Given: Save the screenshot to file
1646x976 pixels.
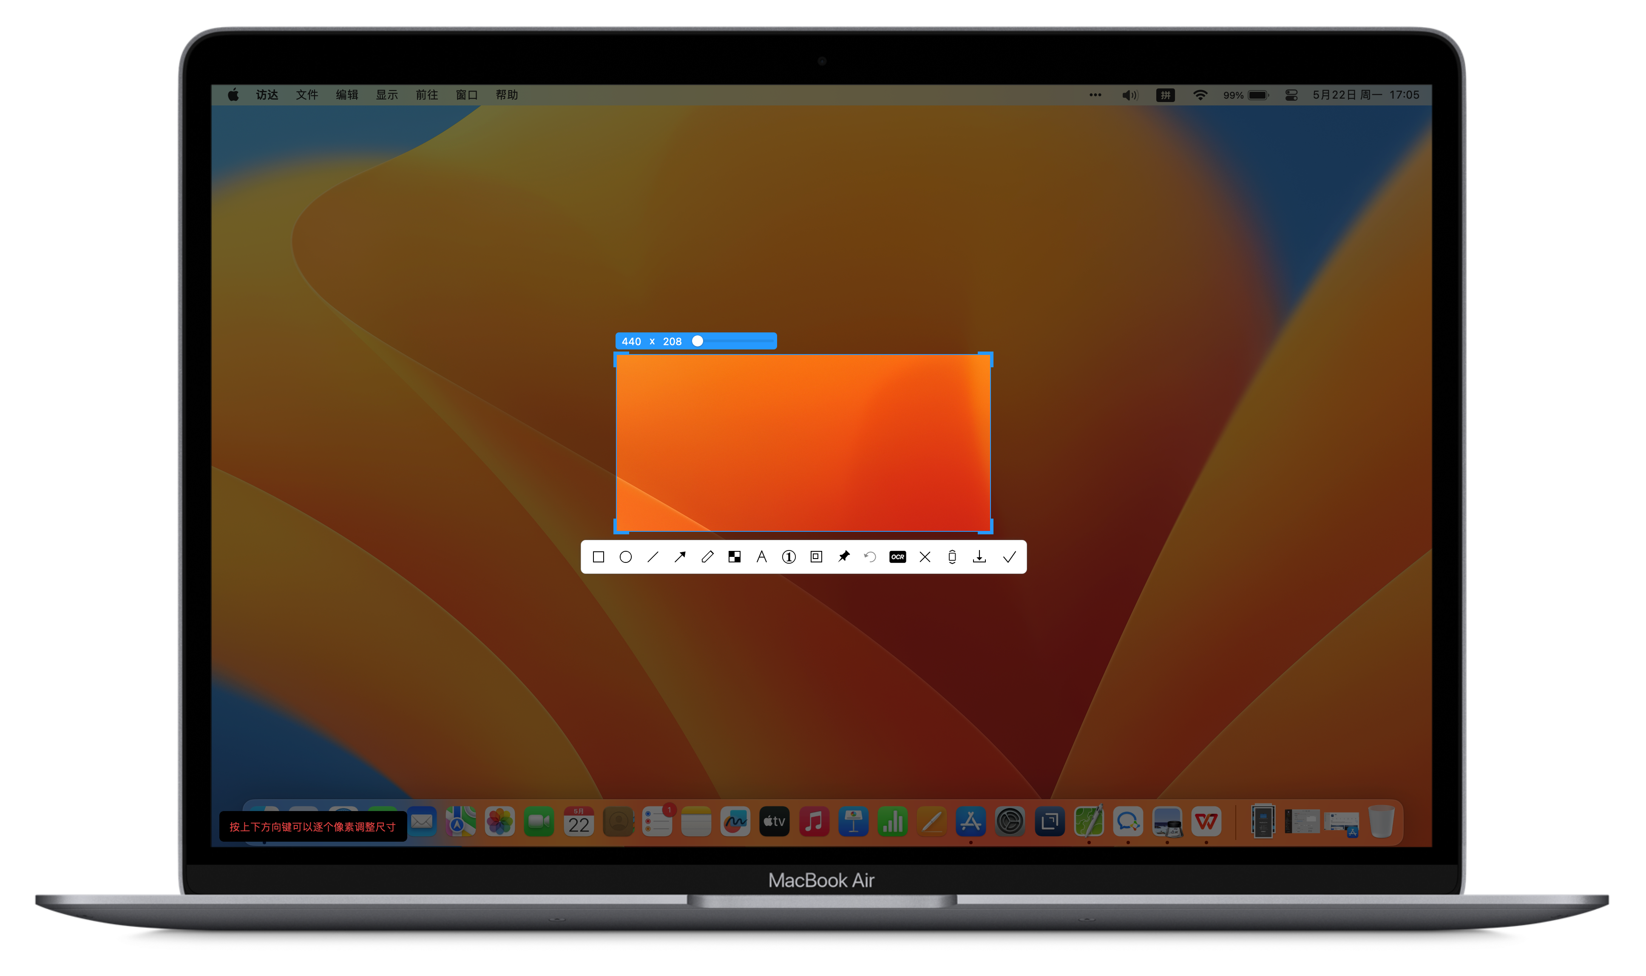Looking at the screenshot, I should tap(979, 557).
